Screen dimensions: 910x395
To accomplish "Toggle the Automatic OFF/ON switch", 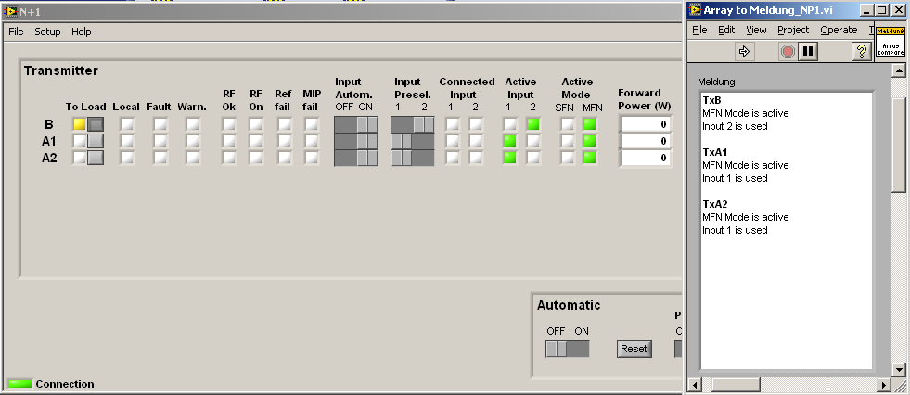I will click(567, 349).
